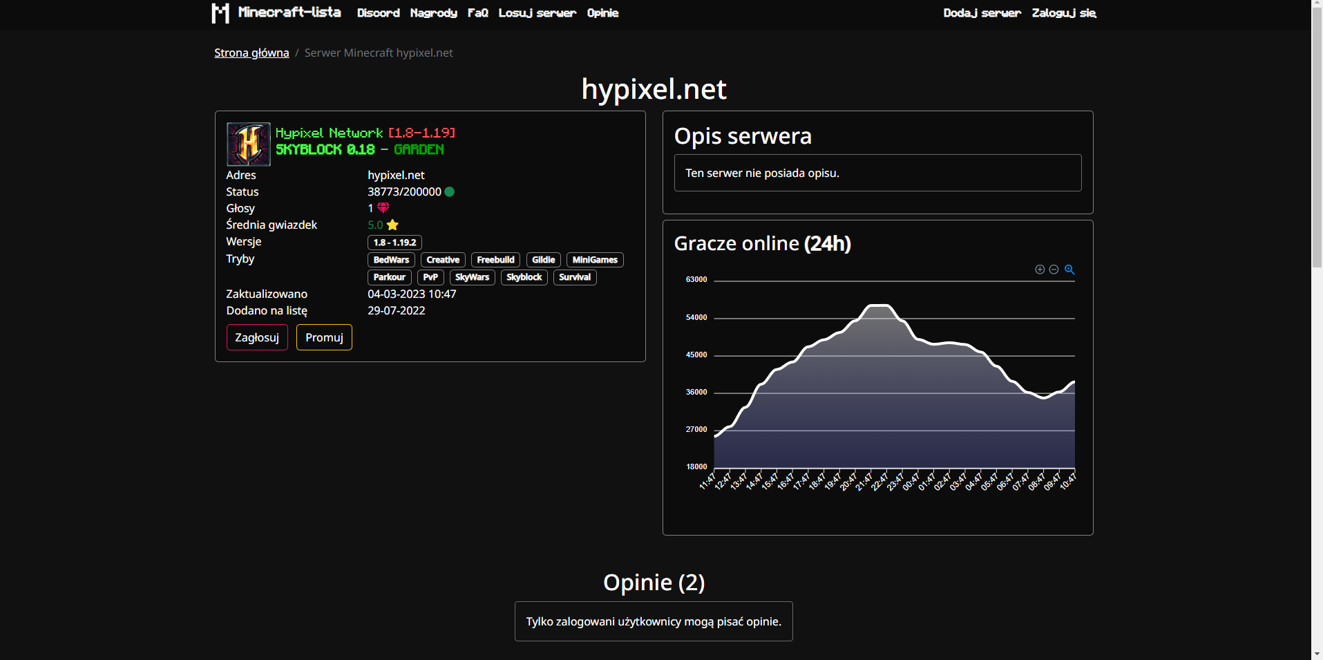Click the chart zoom out icon

click(x=1054, y=270)
